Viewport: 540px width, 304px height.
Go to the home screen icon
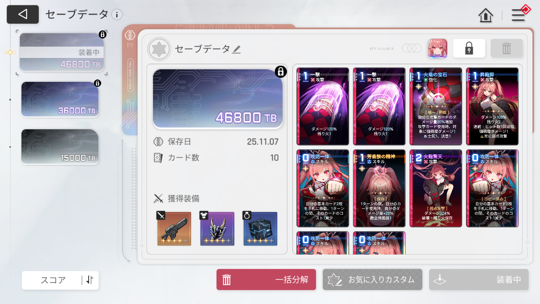tap(485, 15)
